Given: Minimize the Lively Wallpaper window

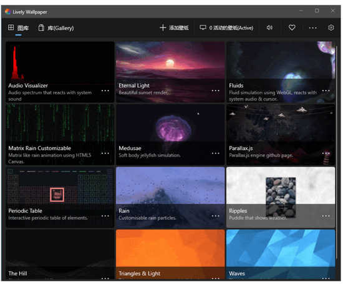Looking at the screenshot, I should coord(301,11).
